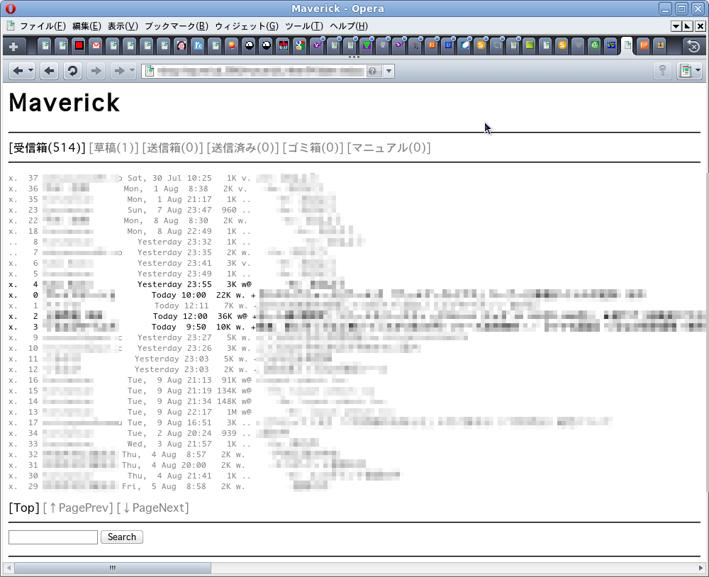This screenshot has width=709, height=577.
Task: Click the password wand key icon
Action: (x=662, y=71)
